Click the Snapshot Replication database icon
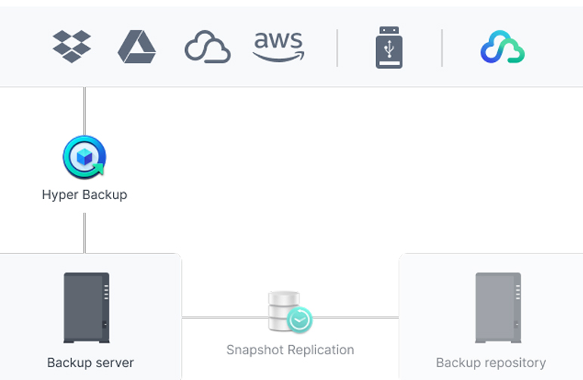The width and height of the screenshot is (583, 380). click(x=290, y=312)
